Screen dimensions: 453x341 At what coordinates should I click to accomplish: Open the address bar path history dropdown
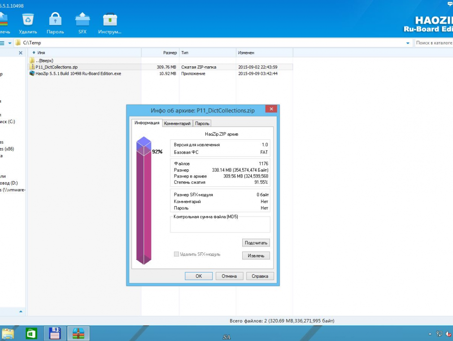[408, 43]
